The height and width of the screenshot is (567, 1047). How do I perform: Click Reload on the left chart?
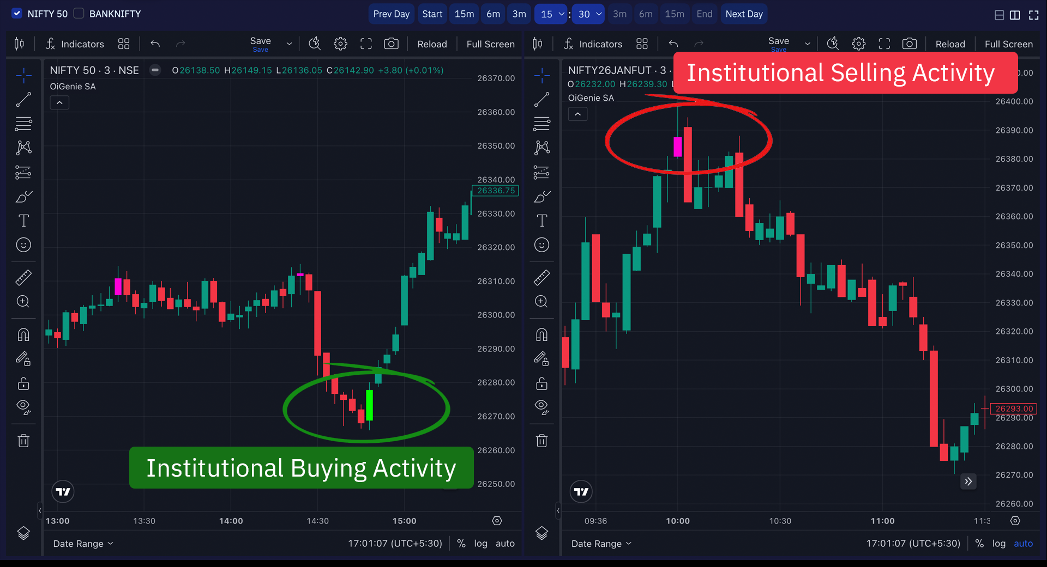[432, 44]
